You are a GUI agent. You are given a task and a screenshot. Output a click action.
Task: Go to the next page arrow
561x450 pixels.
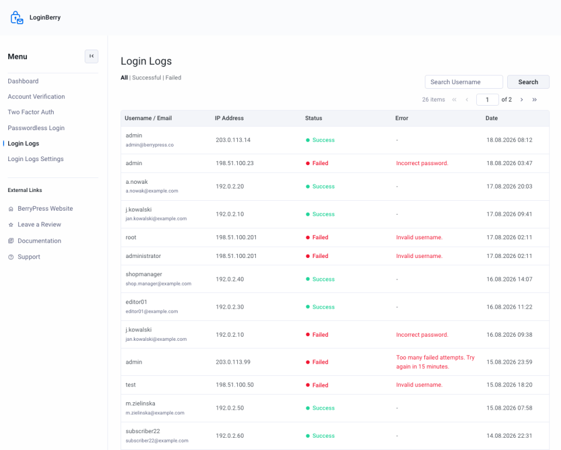[522, 100]
